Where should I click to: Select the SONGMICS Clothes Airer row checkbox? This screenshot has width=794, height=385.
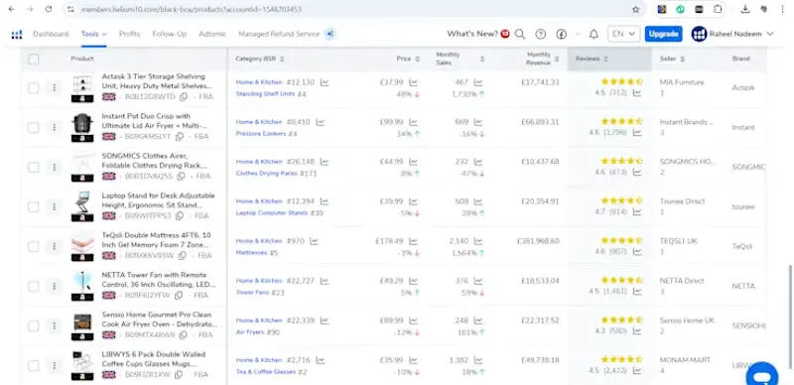point(34,167)
